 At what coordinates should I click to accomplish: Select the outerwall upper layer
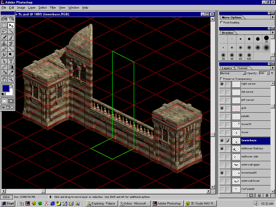(x=251, y=165)
